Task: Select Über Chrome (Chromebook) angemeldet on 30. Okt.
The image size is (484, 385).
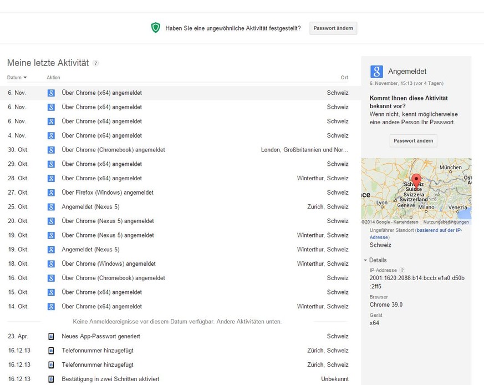Action: point(113,150)
